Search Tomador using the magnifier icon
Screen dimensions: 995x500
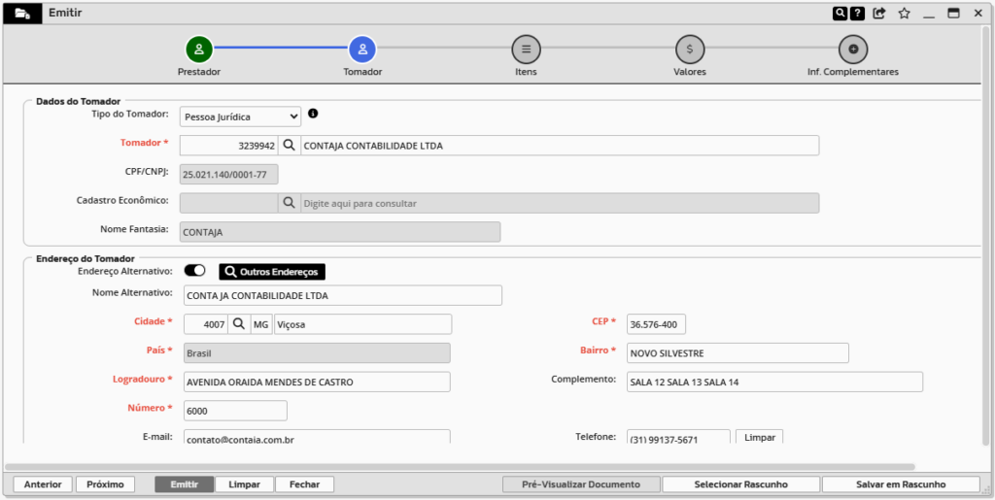[289, 146]
